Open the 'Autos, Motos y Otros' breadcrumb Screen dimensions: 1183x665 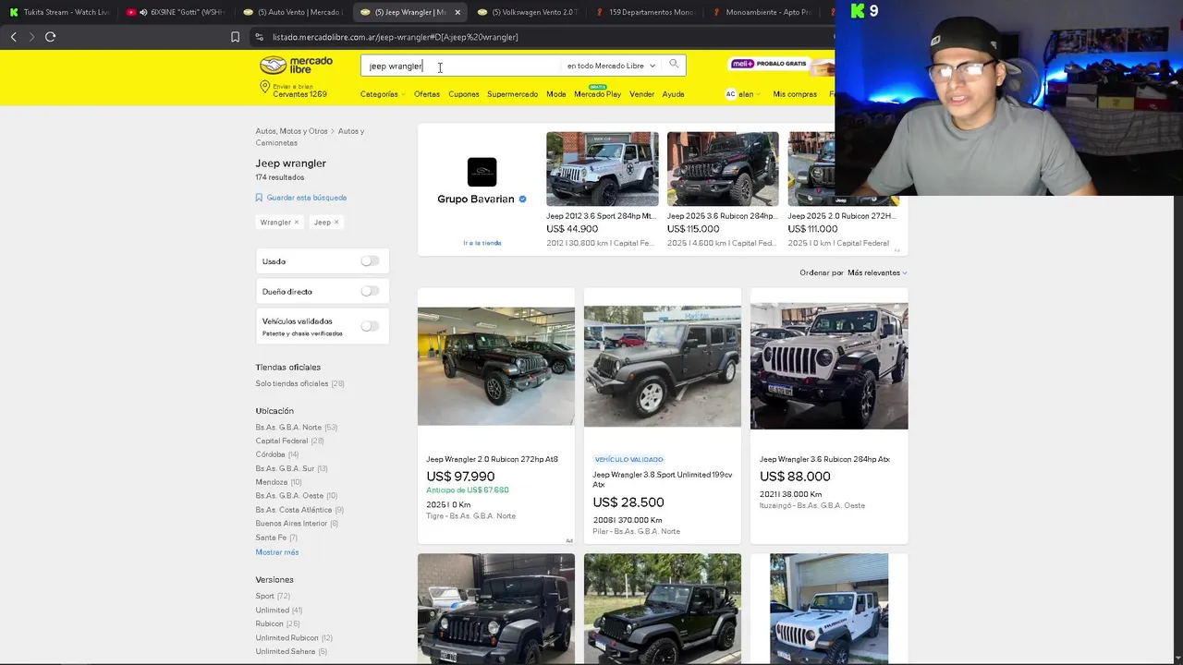(292, 131)
